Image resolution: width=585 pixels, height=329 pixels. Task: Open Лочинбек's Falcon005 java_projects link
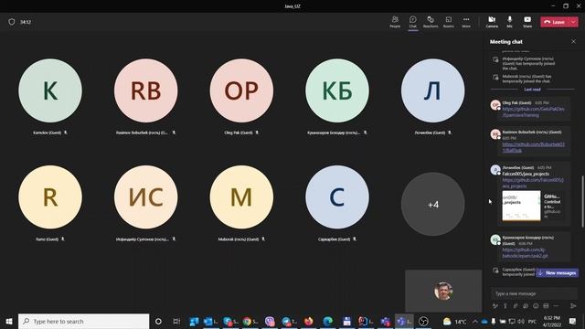(x=533, y=183)
